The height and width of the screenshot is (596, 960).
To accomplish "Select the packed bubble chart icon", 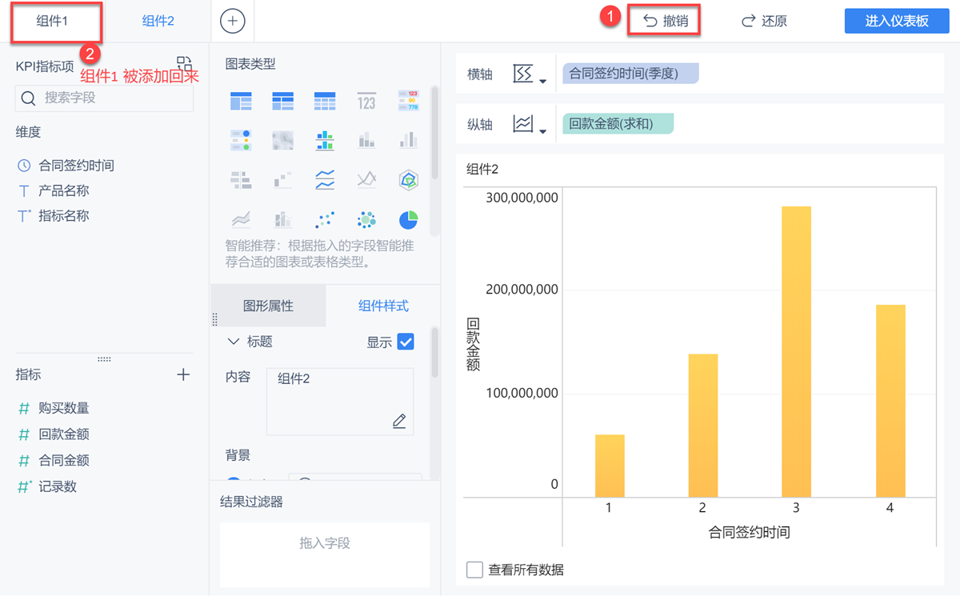I will (x=366, y=219).
